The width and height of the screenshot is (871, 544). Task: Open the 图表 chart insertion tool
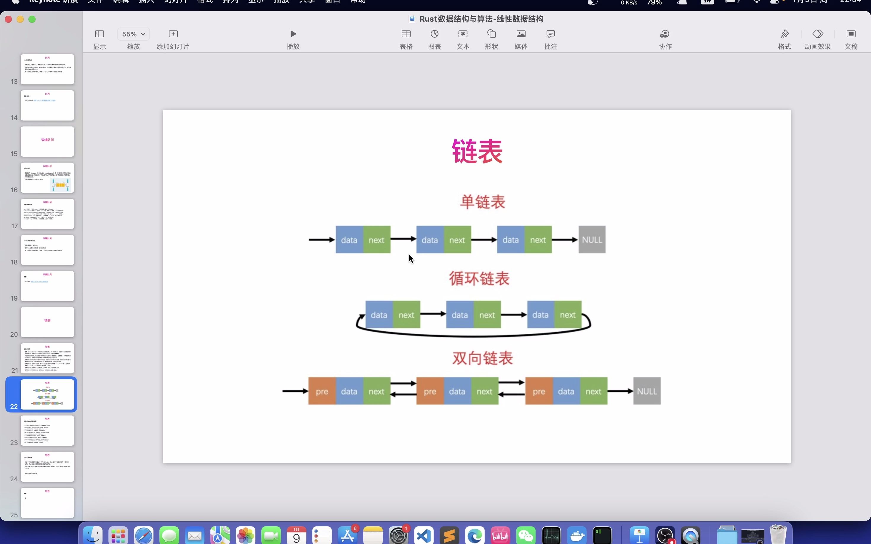434,38
